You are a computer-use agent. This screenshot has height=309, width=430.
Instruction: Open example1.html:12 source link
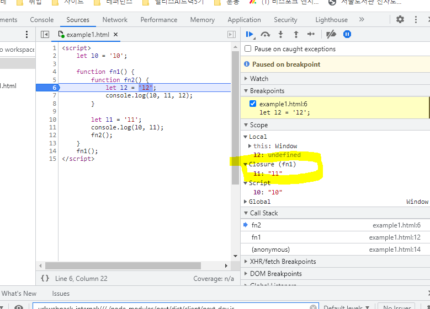coord(395,237)
